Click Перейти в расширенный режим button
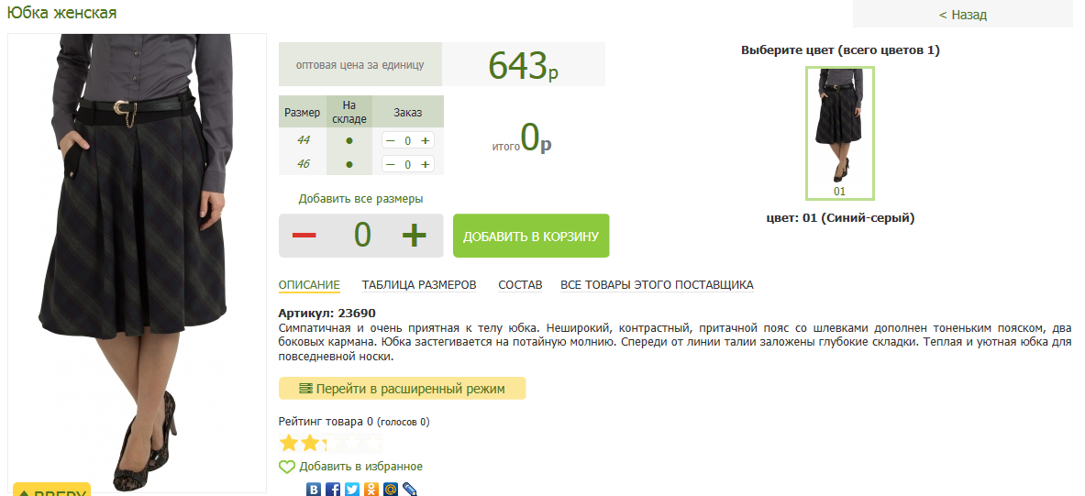Screen dimensions: 1085x496 click(x=402, y=389)
